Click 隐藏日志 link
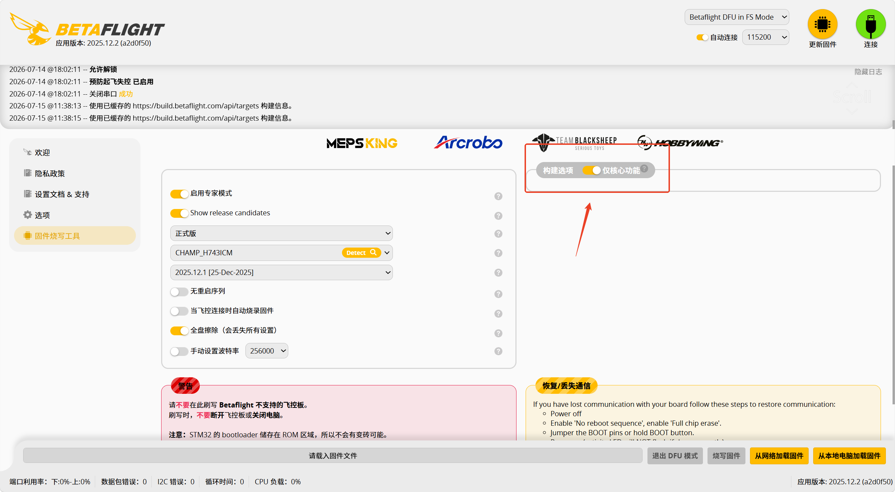Image resolution: width=895 pixels, height=492 pixels. click(868, 72)
